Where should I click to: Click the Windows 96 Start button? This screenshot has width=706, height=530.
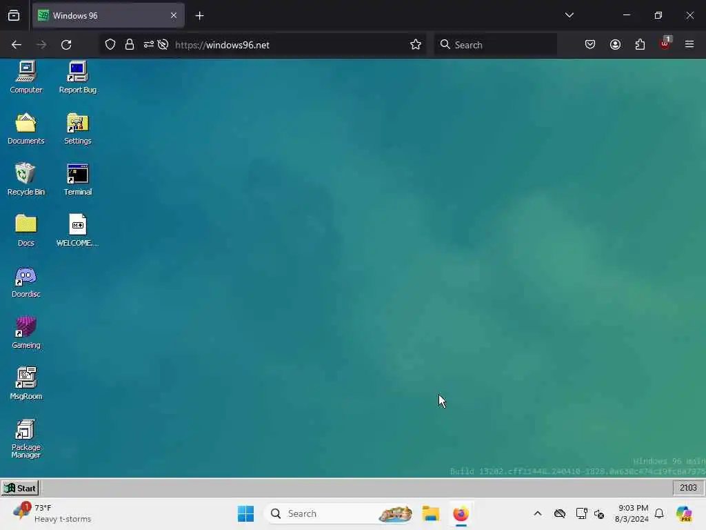tap(20, 488)
